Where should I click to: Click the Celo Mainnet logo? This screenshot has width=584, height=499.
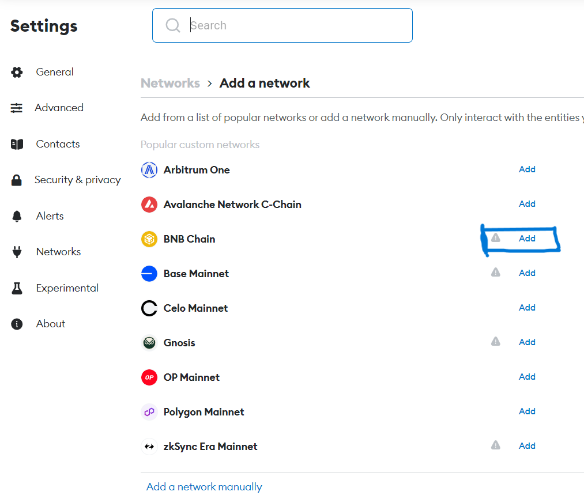[x=149, y=308]
